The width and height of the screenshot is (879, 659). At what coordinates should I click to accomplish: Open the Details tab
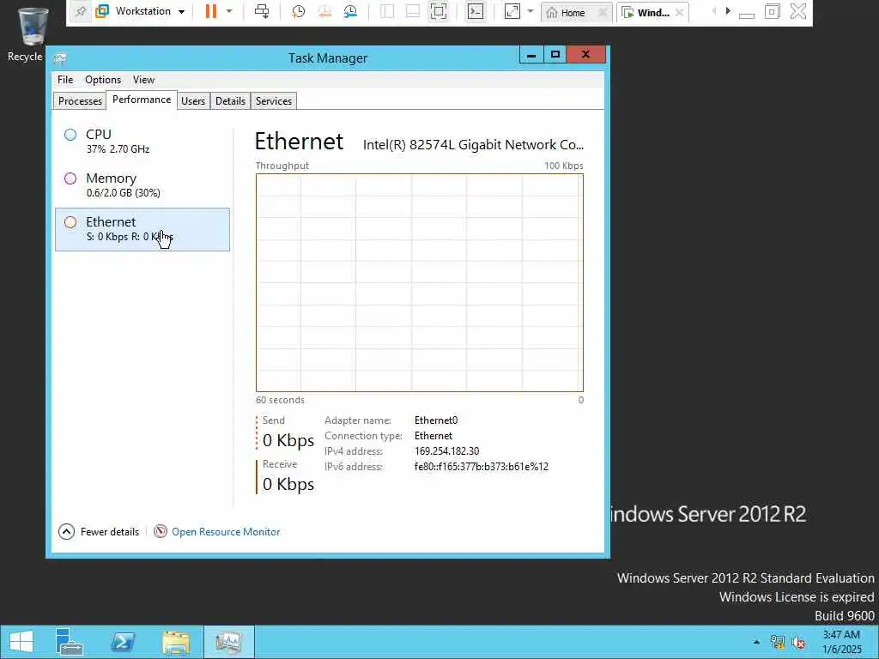pos(230,101)
